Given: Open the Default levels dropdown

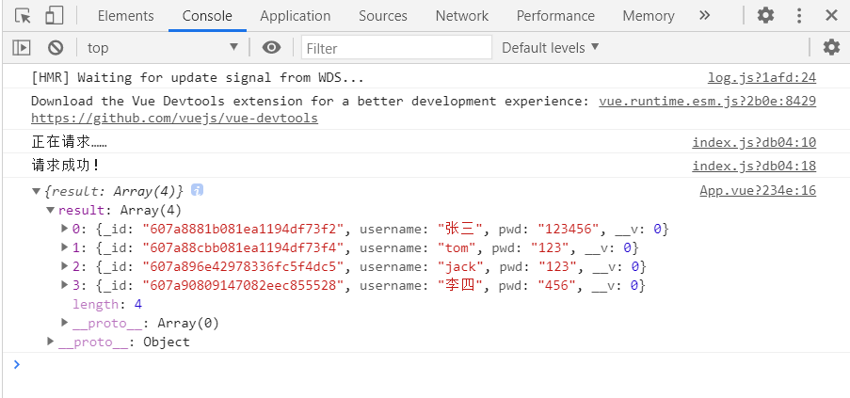Looking at the screenshot, I should coord(551,48).
